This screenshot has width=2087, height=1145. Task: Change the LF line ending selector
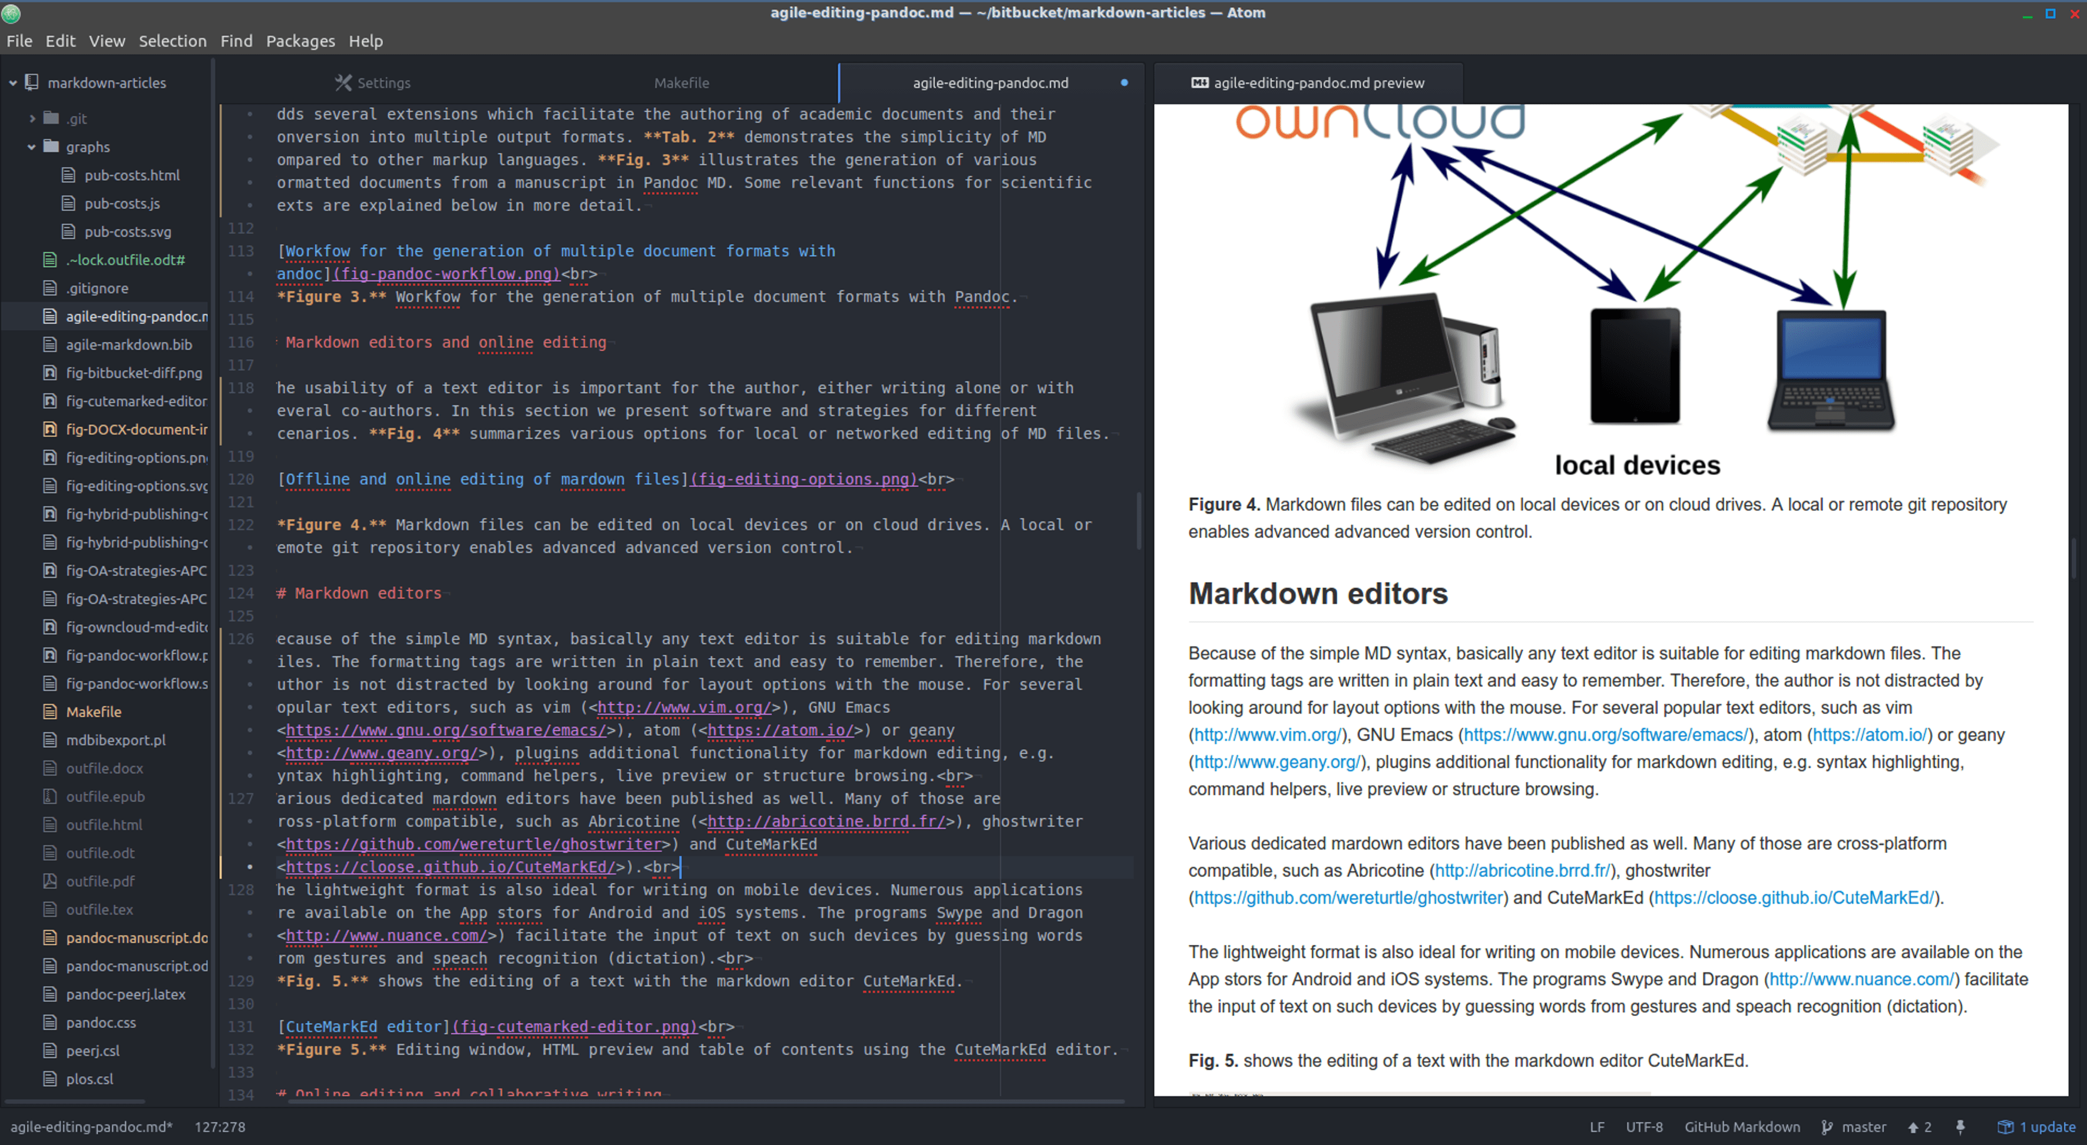click(x=1596, y=1127)
